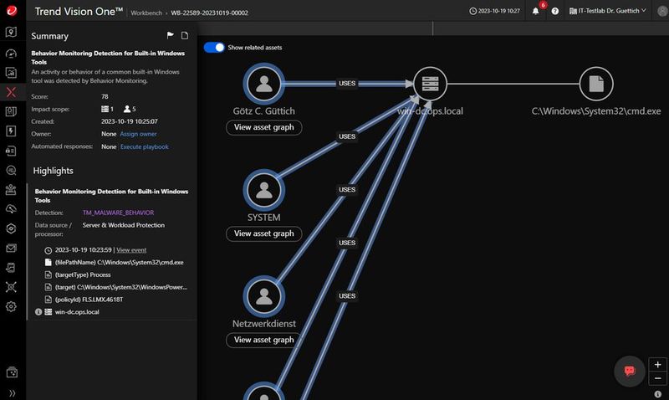This screenshot has width=669, height=400.
Task: Open the red chat feedback button
Action: pyautogui.click(x=630, y=371)
